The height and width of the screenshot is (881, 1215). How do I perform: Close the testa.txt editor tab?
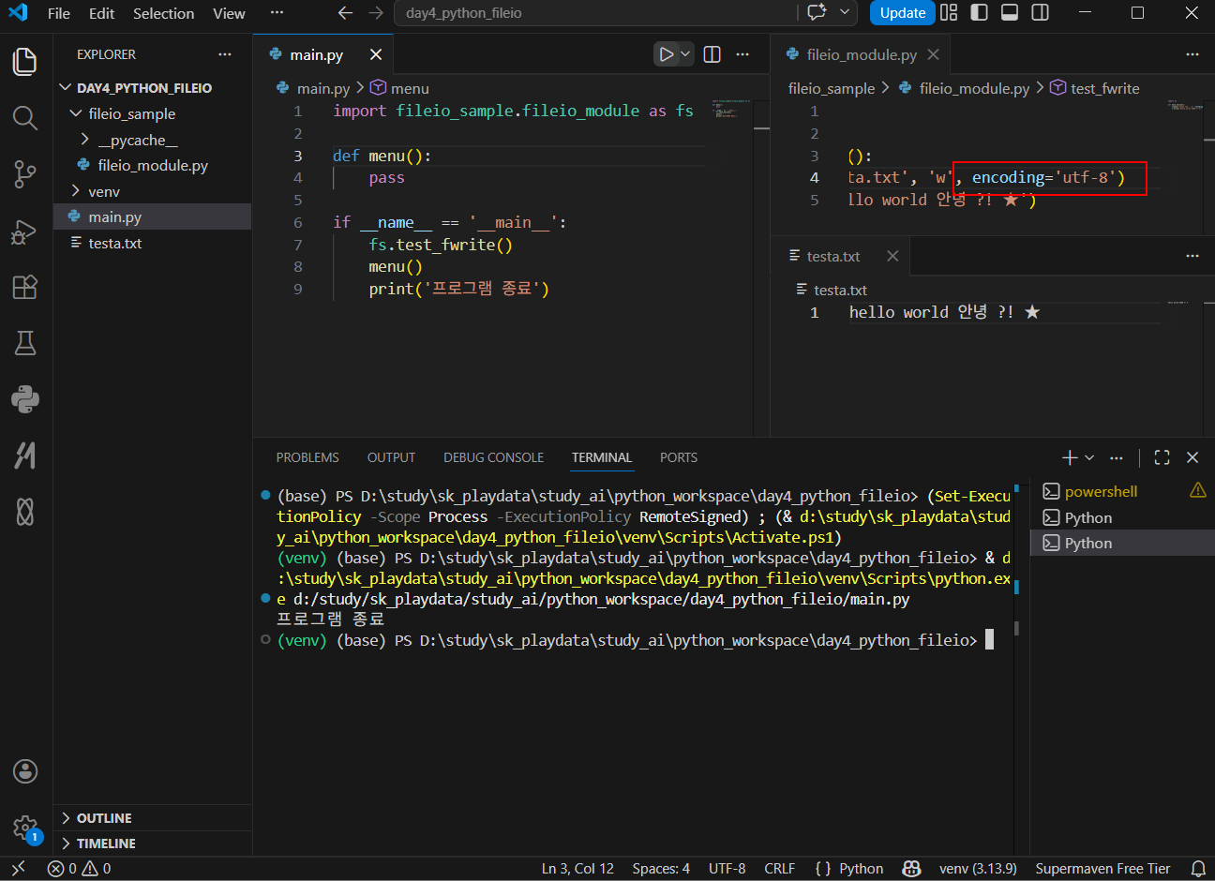[892, 256]
